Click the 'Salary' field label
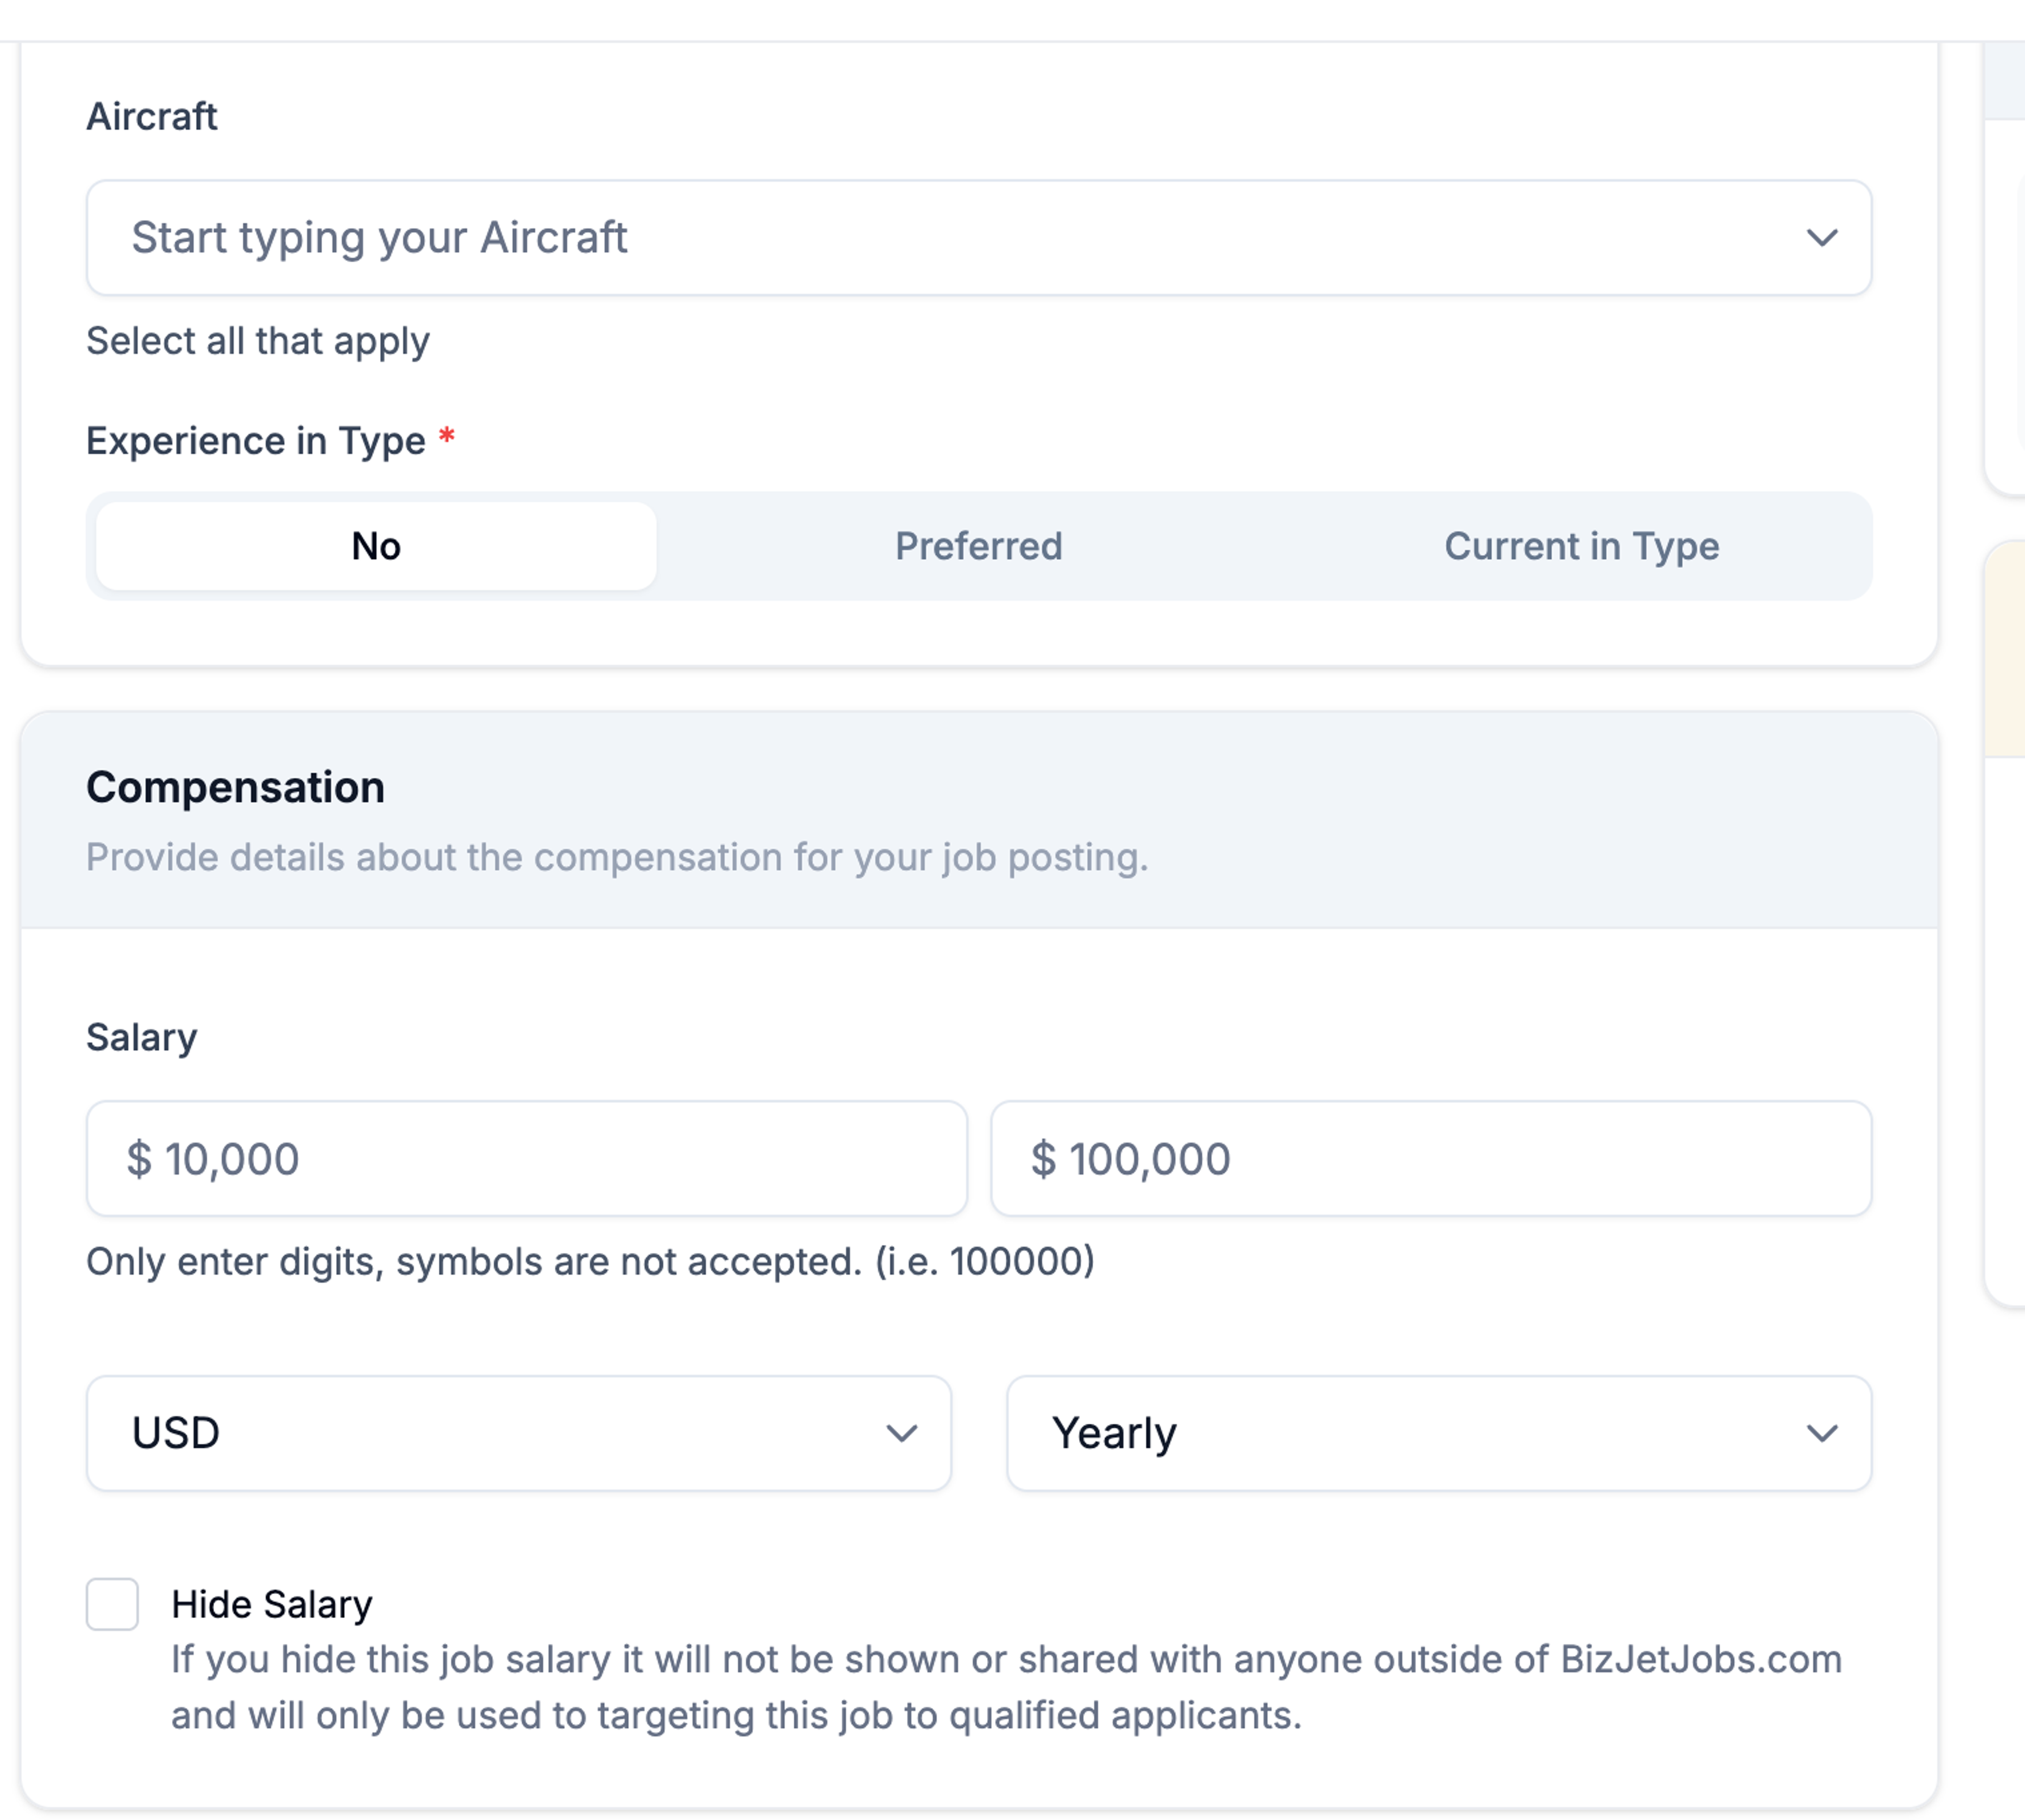2025x1820 pixels. (142, 1038)
